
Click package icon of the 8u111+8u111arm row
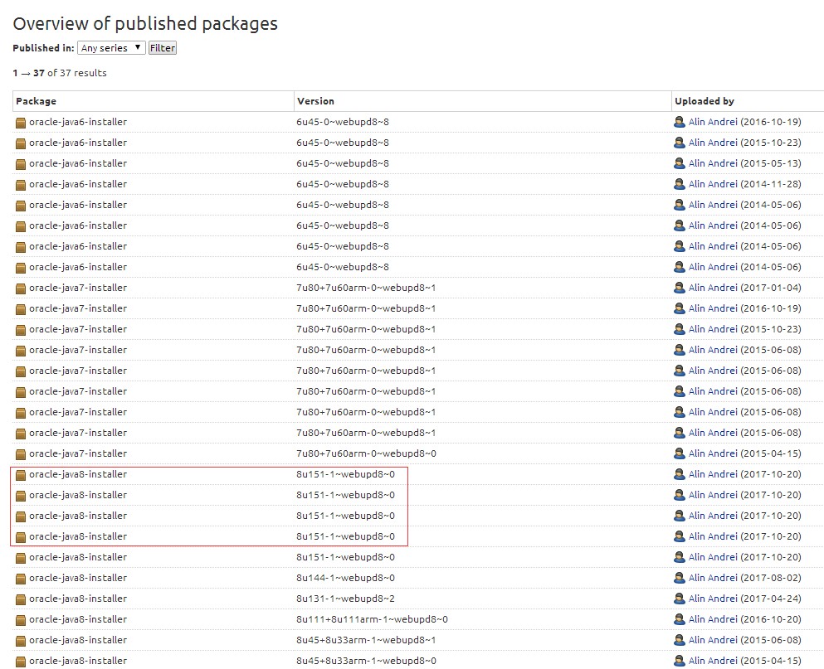(21, 621)
